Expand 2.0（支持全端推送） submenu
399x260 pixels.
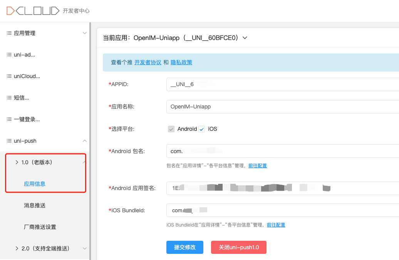click(85, 248)
